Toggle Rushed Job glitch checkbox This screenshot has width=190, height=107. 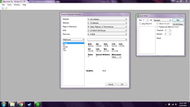coord(158,27)
